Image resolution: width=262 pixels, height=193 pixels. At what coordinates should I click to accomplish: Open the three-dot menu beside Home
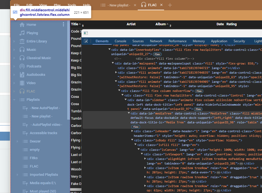coord(63,24)
